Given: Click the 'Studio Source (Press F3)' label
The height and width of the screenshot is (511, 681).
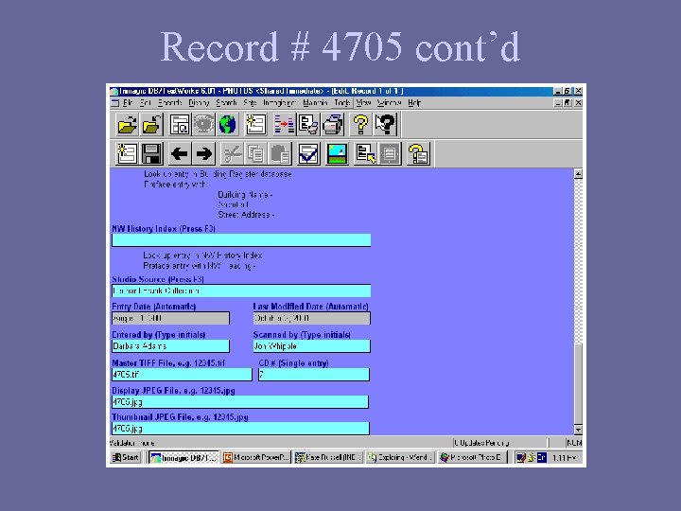Looking at the screenshot, I should click(158, 279).
